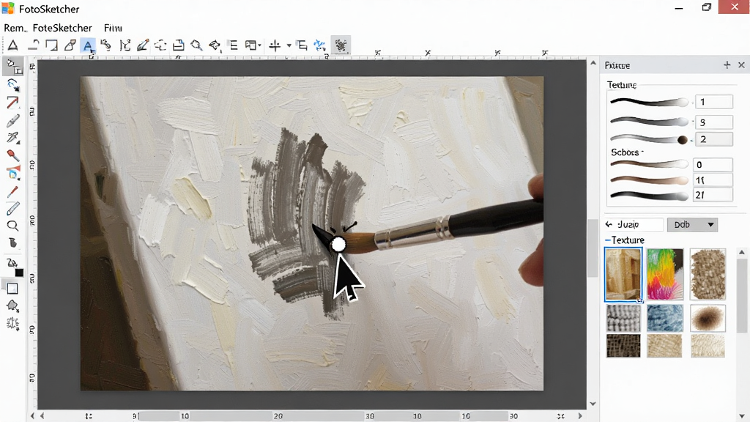Click the magnifier icon in the top toolbar
Screen dimensions: 750x422
coord(196,45)
